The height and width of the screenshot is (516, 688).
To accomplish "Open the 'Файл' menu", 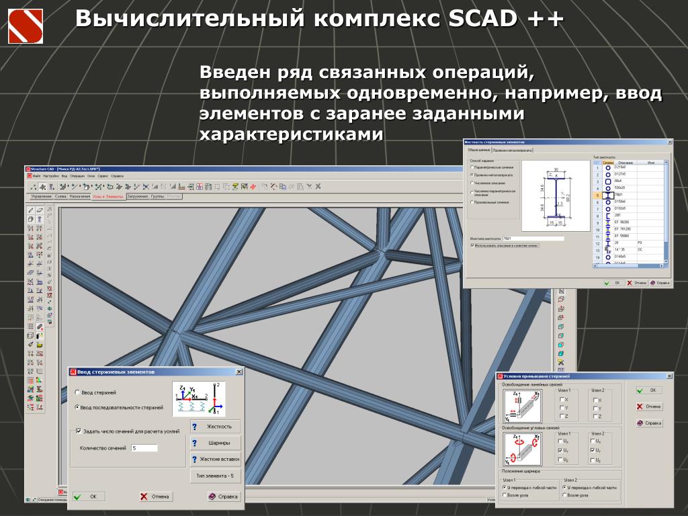I will (x=37, y=176).
